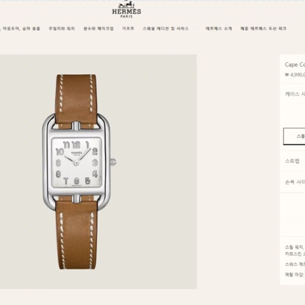Open the 아웃도어, 승마 용품 menu
Image resolution: width=305 pixels, height=305 pixels.
coord(20,29)
